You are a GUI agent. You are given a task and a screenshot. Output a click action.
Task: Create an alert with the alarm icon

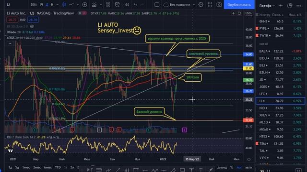[117, 4]
